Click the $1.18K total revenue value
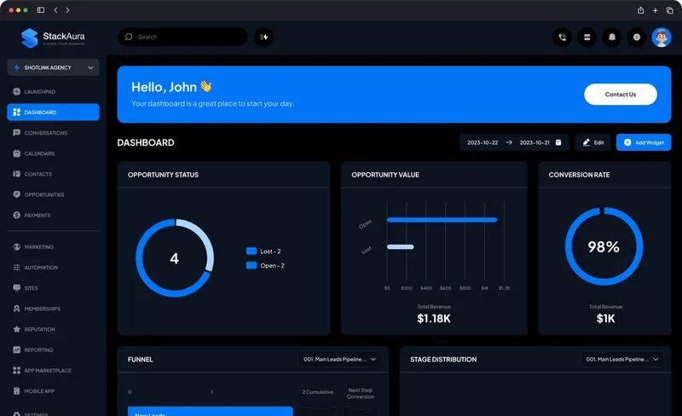 (x=434, y=319)
